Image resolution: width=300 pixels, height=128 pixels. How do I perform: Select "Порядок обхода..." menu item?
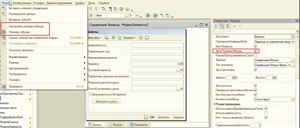tap(20, 32)
